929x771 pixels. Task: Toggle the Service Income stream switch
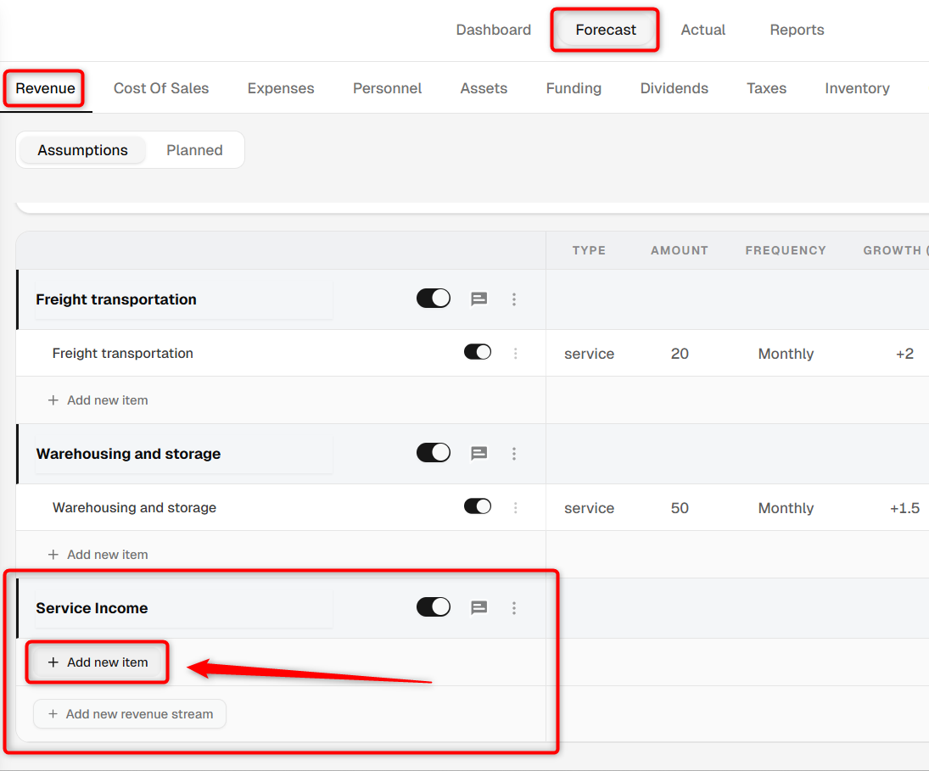click(433, 607)
